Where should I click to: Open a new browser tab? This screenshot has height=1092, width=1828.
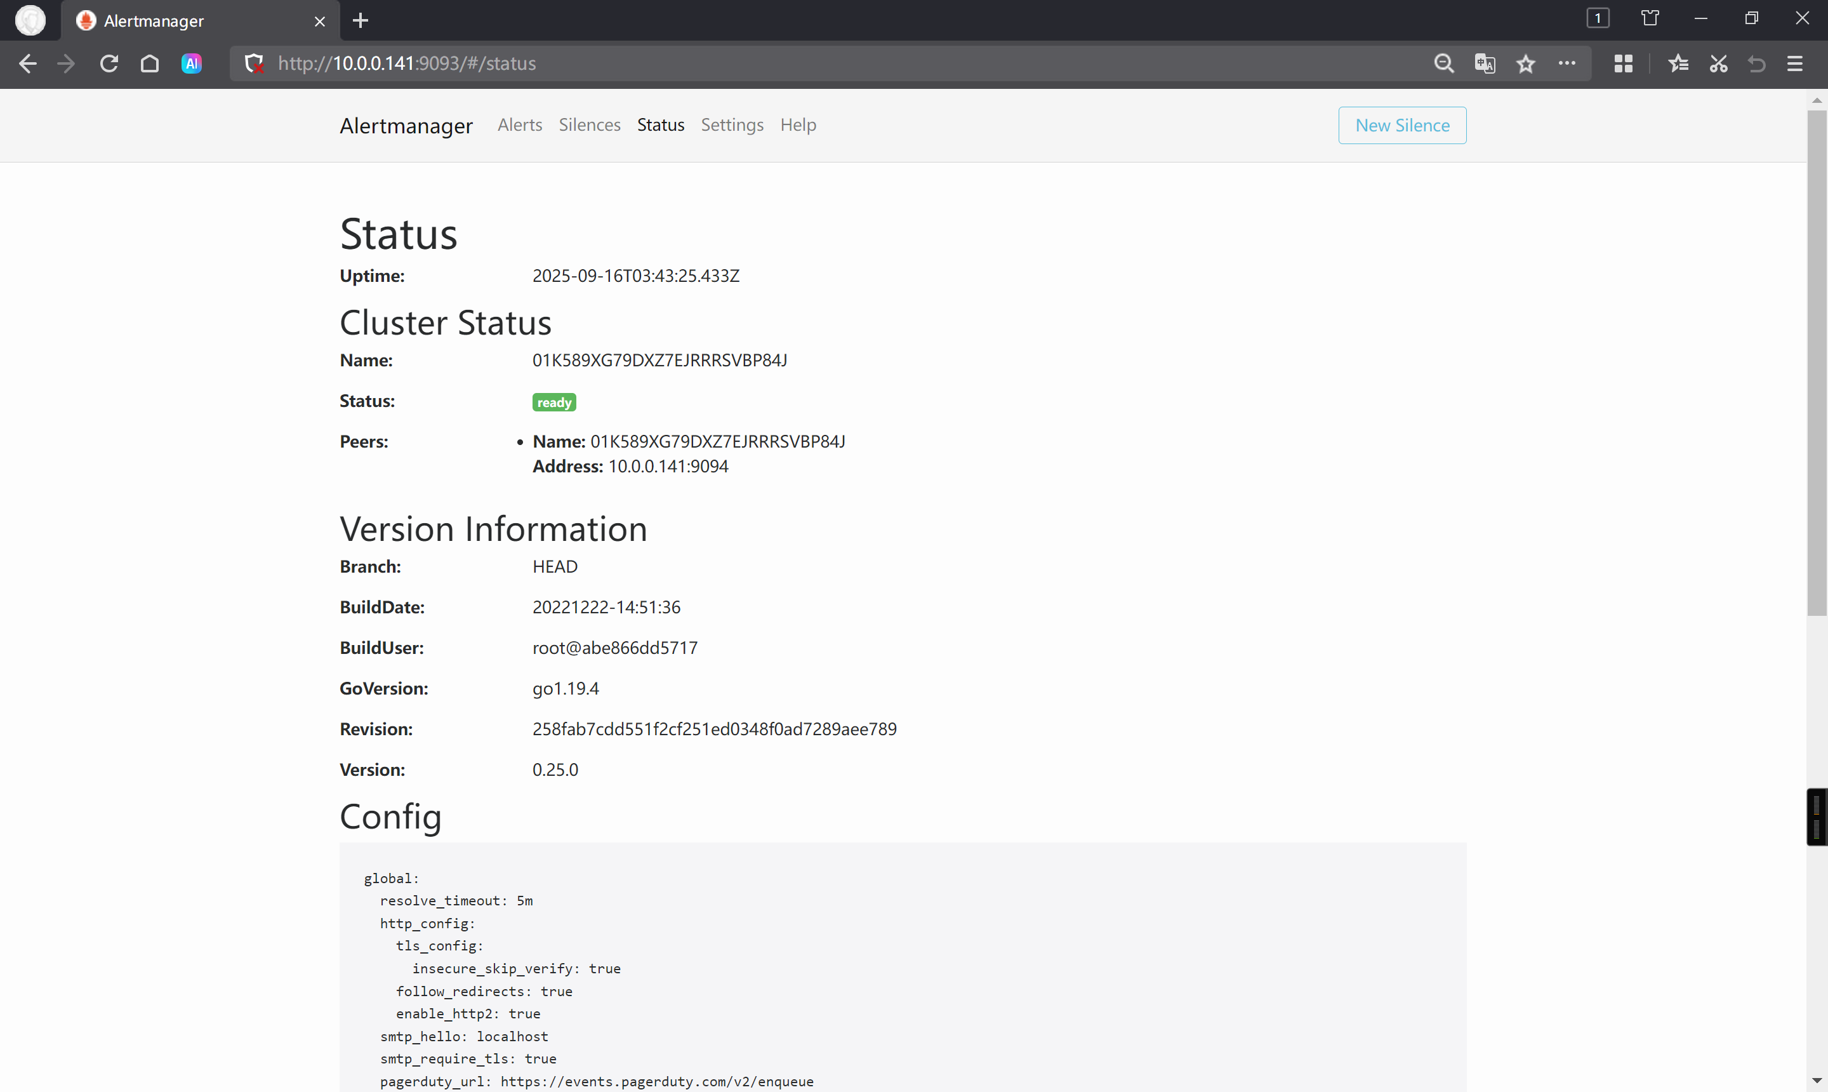click(361, 20)
